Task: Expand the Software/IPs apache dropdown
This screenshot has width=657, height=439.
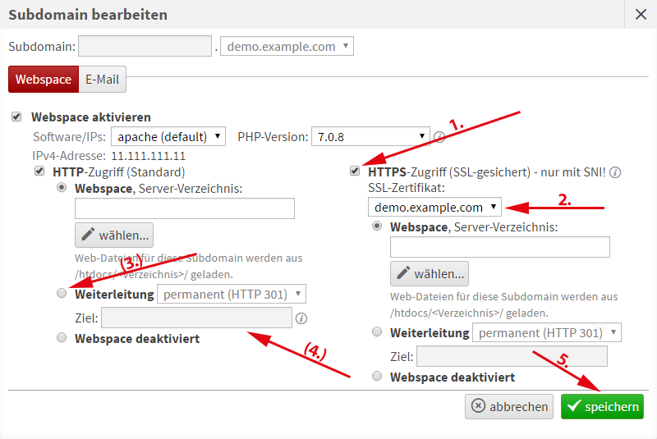Action: [x=168, y=135]
